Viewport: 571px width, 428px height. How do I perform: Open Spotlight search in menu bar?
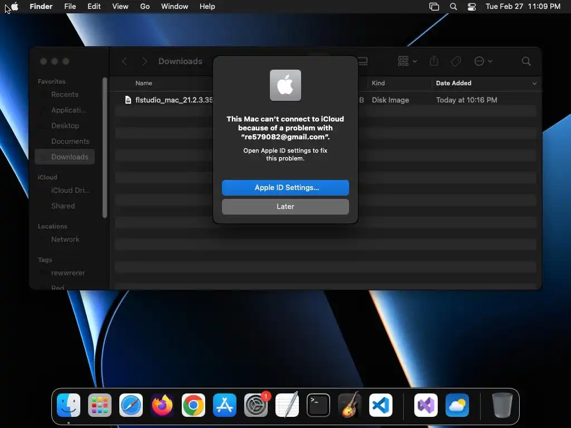tap(453, 7)
